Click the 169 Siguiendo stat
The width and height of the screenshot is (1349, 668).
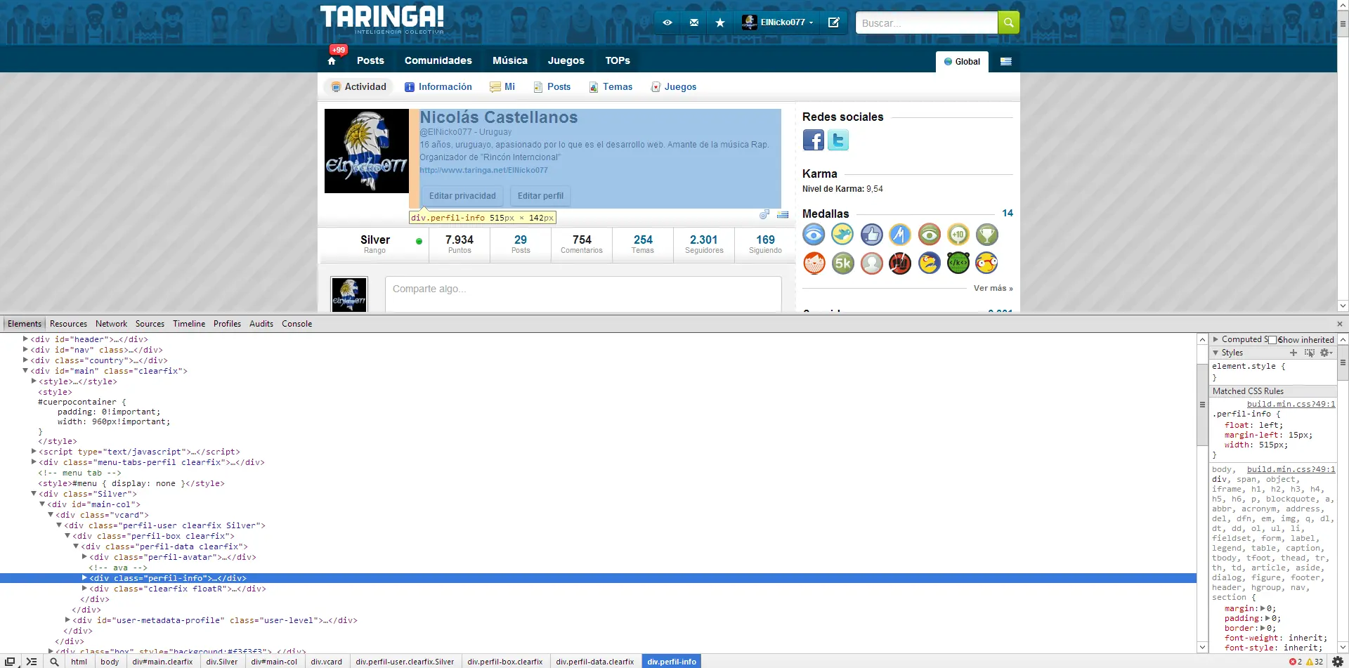765,244
